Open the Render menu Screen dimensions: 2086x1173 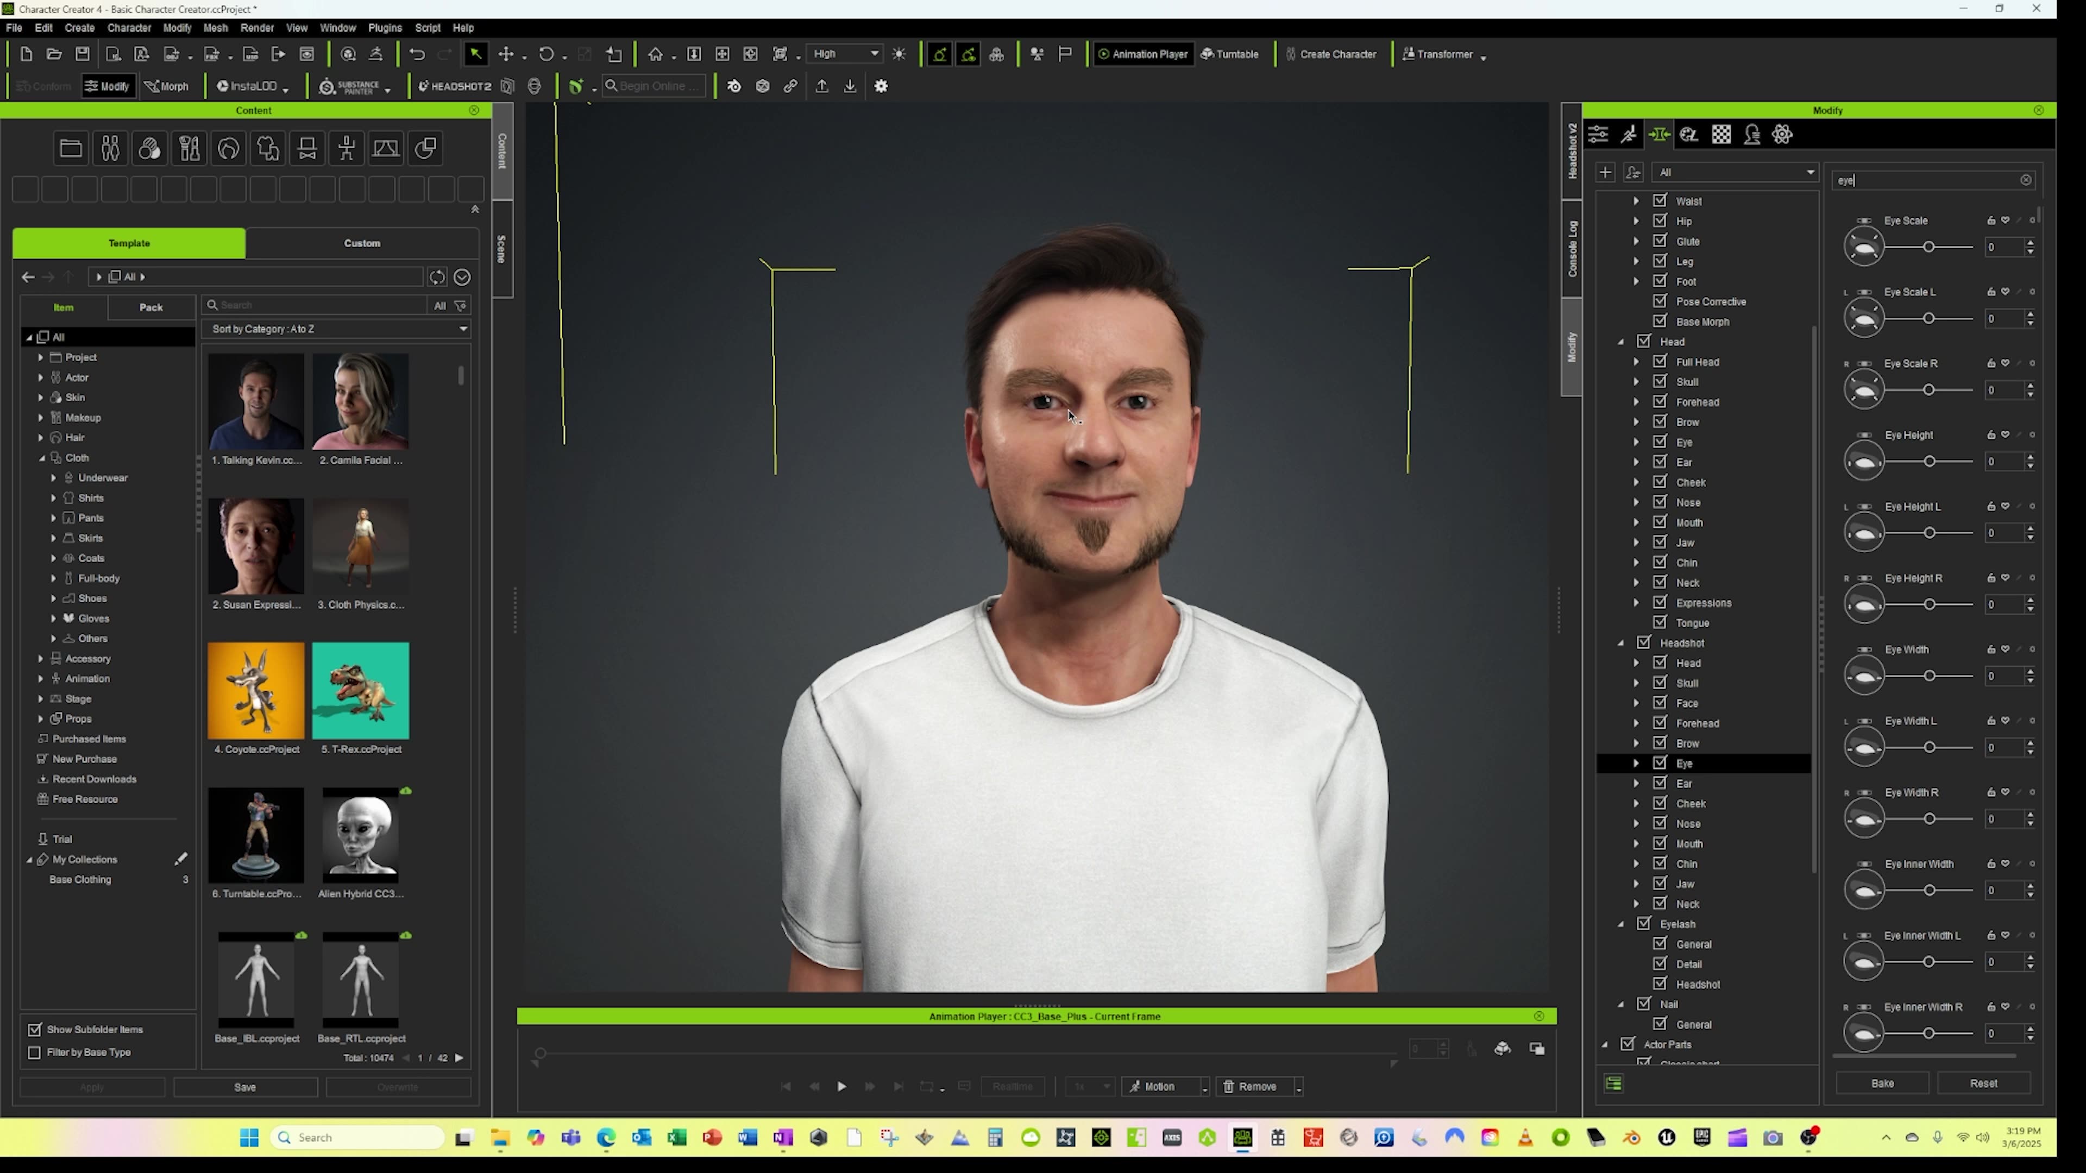click(x=257, y=27)
